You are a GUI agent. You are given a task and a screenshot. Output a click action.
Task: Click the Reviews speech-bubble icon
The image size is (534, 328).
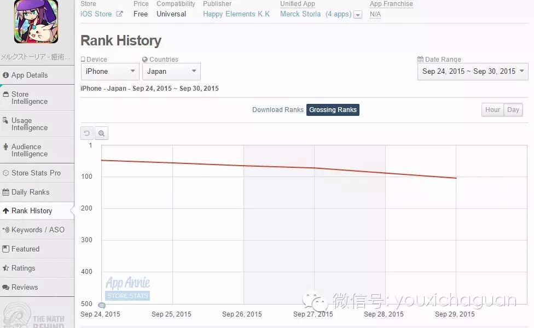pos(5,287)
